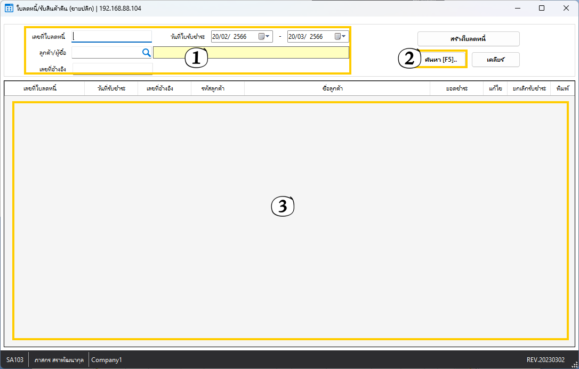Click the ยอดชำระ column header
Image resolution: width=579 pixels, height=369 pixels.
point(457,88)
